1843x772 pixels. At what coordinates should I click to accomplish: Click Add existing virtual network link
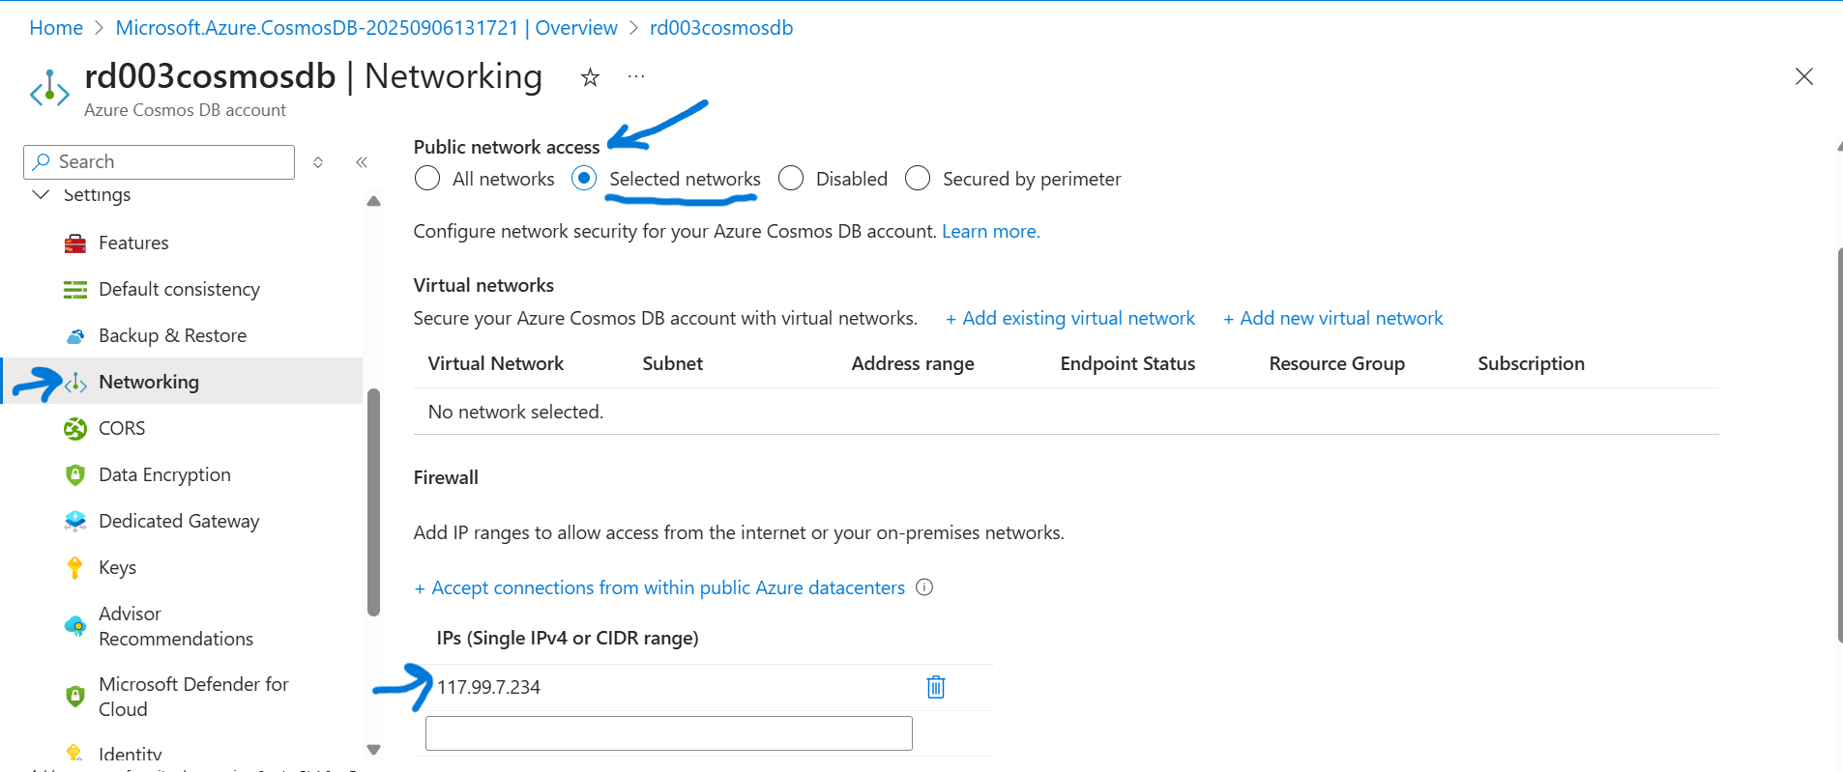tap(1070, 318)
